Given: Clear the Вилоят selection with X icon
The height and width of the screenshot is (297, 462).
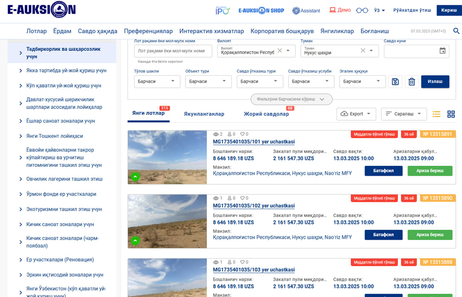Looking at the screenshot, I should 279,51.
